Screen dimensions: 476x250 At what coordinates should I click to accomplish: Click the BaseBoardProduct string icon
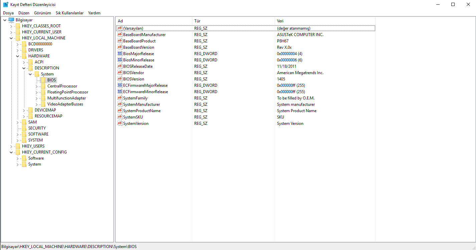point(120,41)
